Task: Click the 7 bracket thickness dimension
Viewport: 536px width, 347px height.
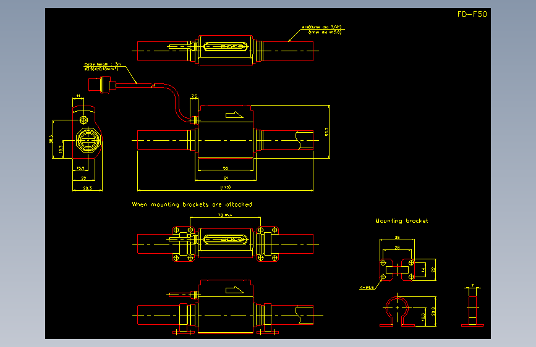Action: point(473,285)
